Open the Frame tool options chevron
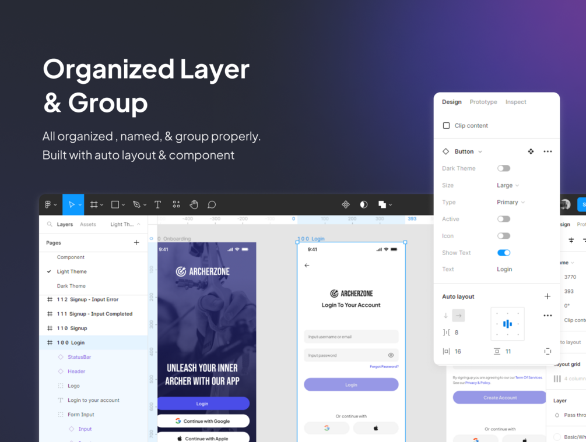The image size is (586, 442). tap(101, 205)
